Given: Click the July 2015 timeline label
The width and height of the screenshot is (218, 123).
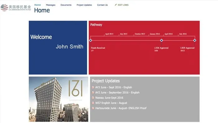Looking at the screenshot, I should pyautogui.click(x=124, y=34).
